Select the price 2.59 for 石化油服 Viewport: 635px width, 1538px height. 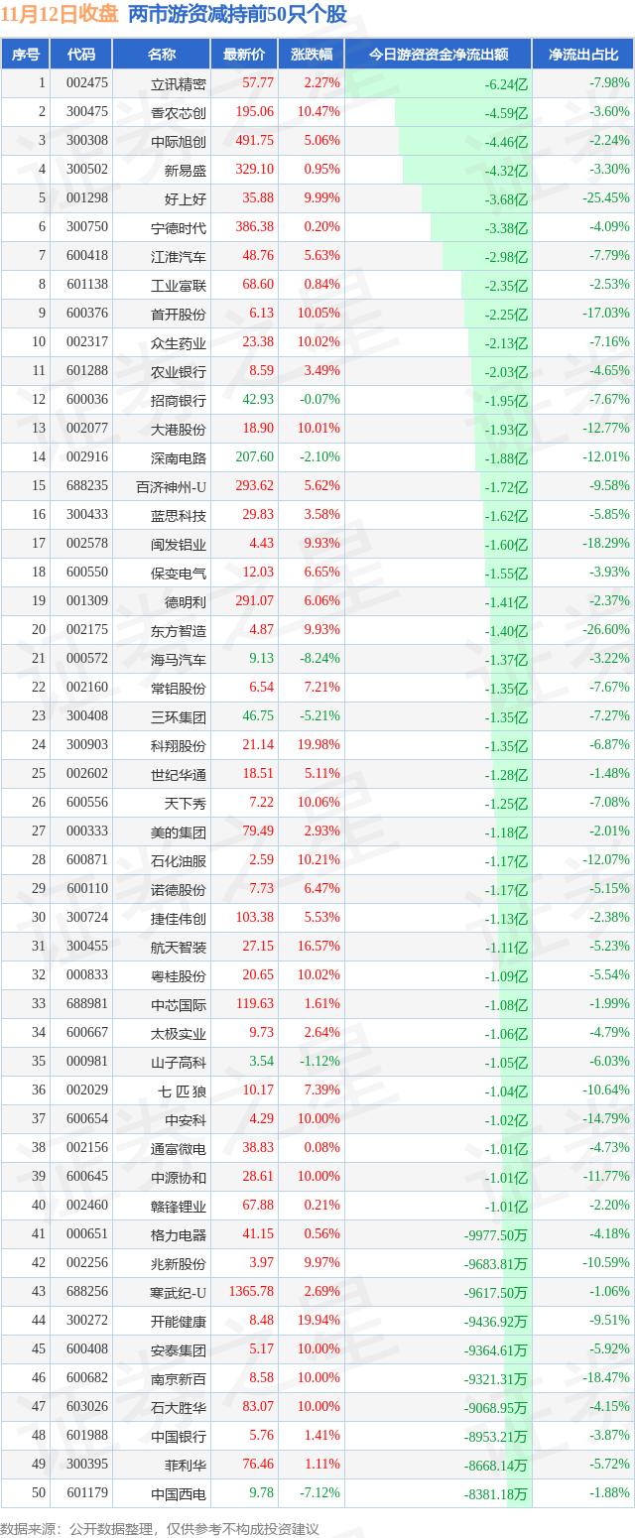[262, 859]
